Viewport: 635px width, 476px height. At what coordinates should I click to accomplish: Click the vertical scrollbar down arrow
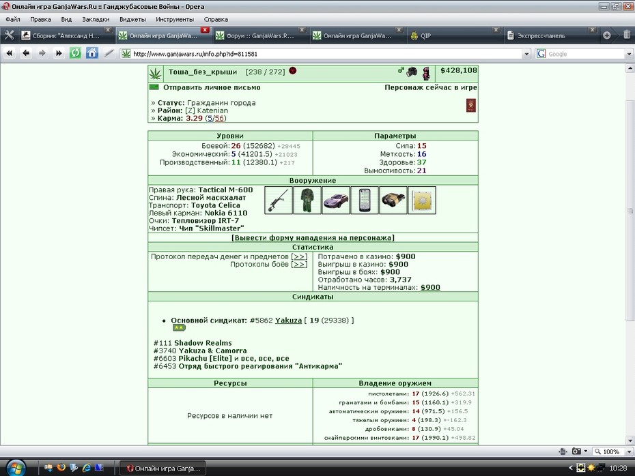point(630,441)
